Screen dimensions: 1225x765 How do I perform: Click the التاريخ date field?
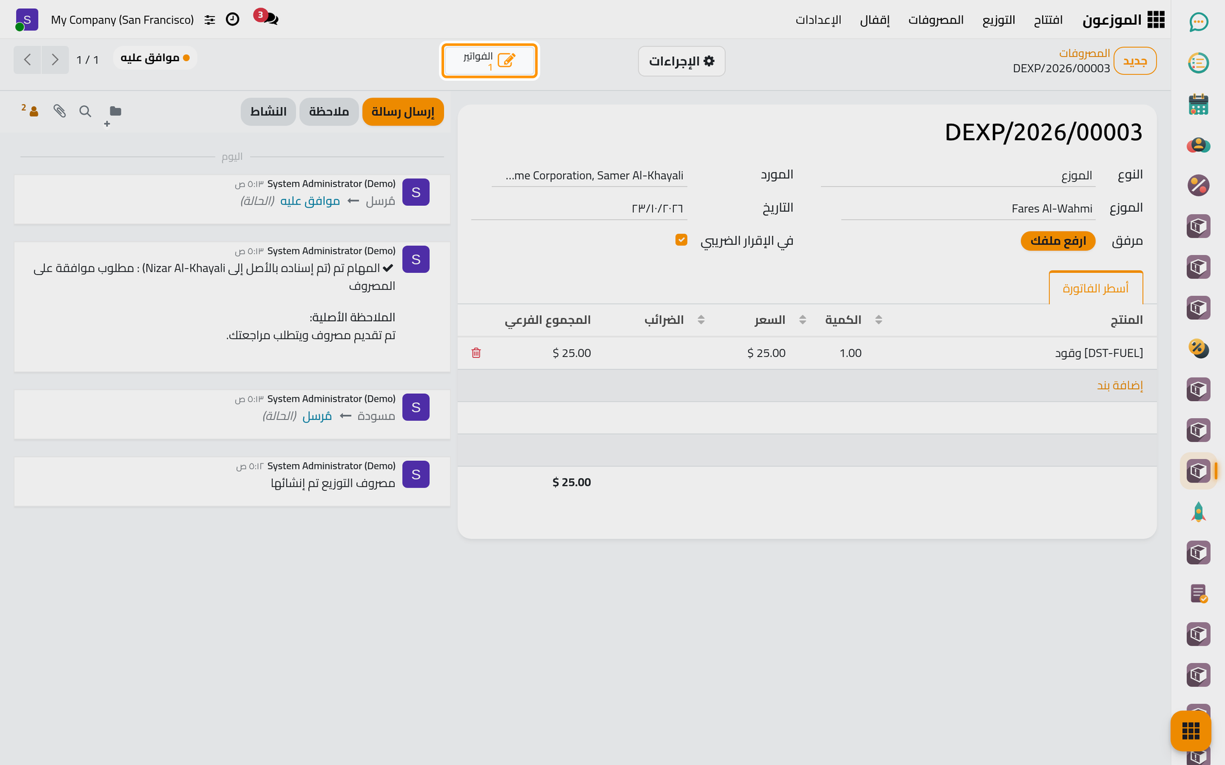tap(579, 208)
